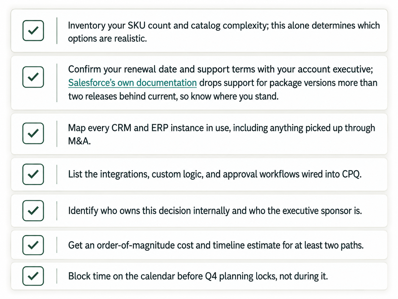Uncheck the Map every CRM and ERP checkbox
This screenshot has width=398, height=299.
[33, 133]
